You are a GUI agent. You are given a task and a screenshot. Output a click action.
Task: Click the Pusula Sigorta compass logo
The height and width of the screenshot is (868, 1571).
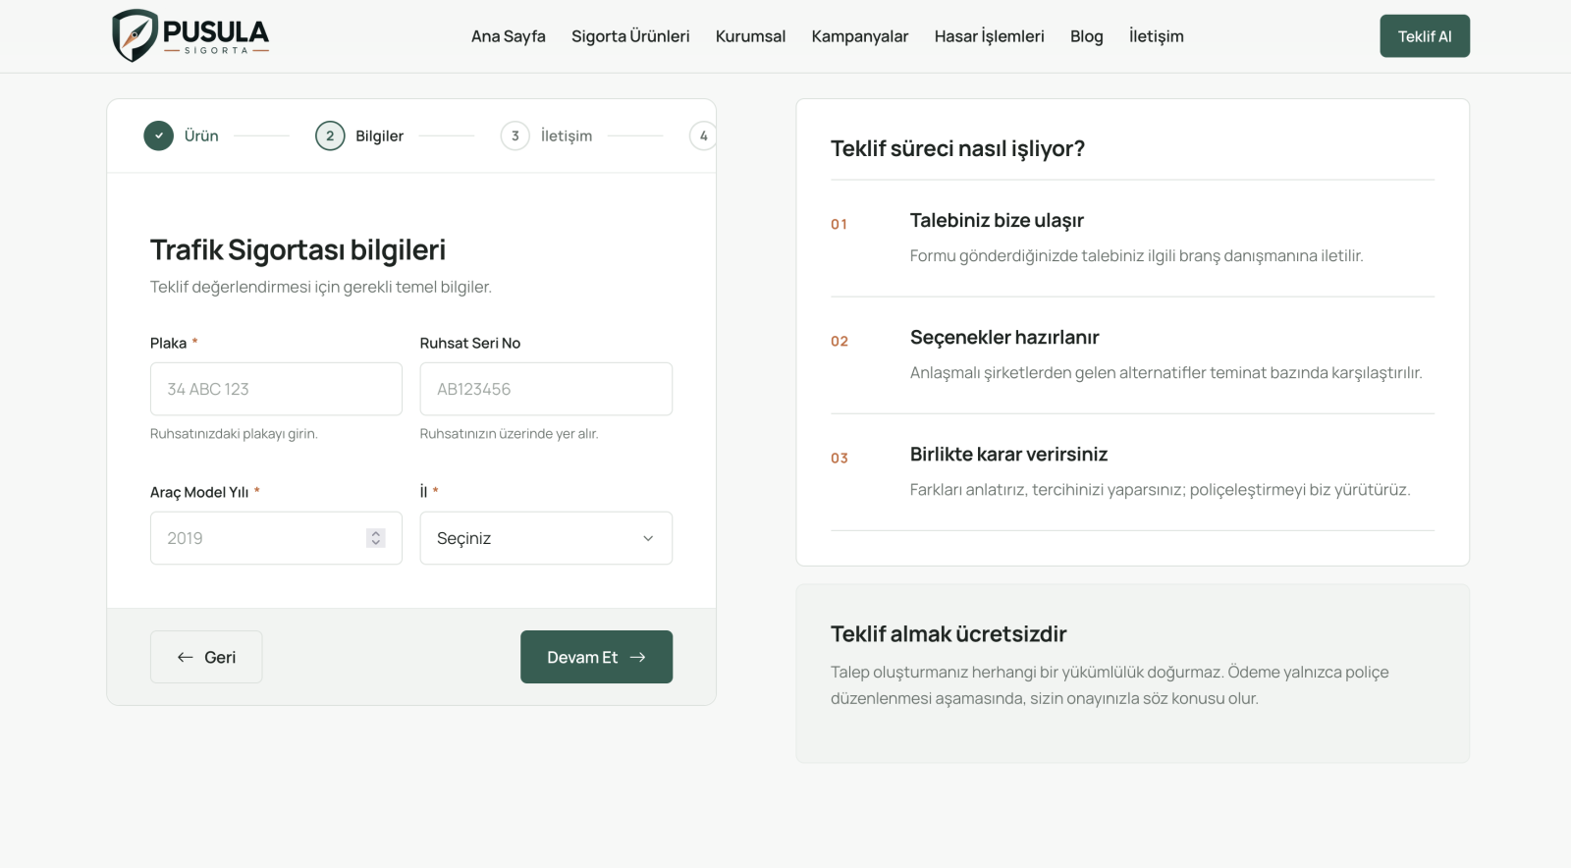[190, 36]
